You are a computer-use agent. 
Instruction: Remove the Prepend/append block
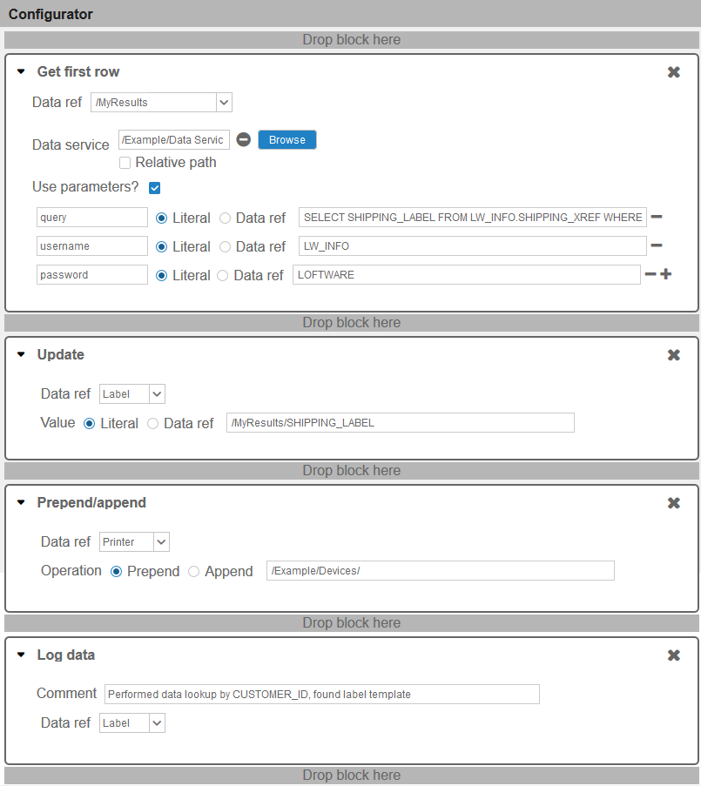(673, 503)
